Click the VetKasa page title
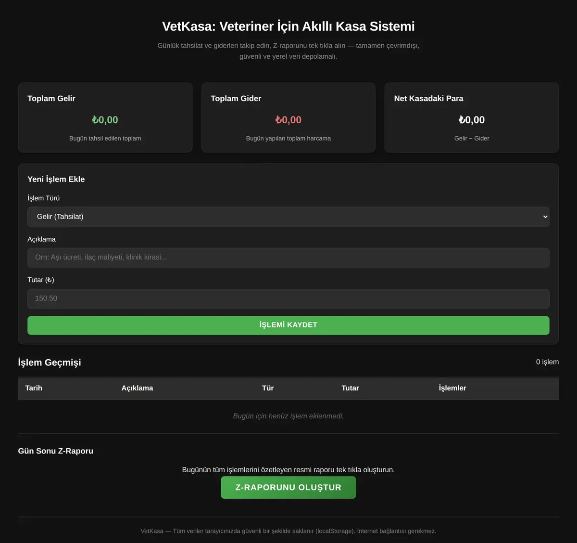The height and width of the screenshot is (543, 577). tap(288, 26)
